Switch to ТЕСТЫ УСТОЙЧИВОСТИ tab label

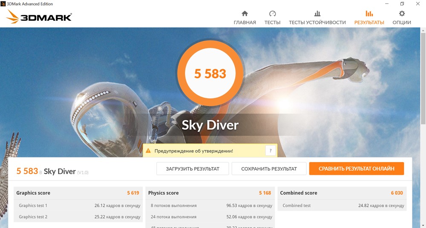(x=317, y=23)
